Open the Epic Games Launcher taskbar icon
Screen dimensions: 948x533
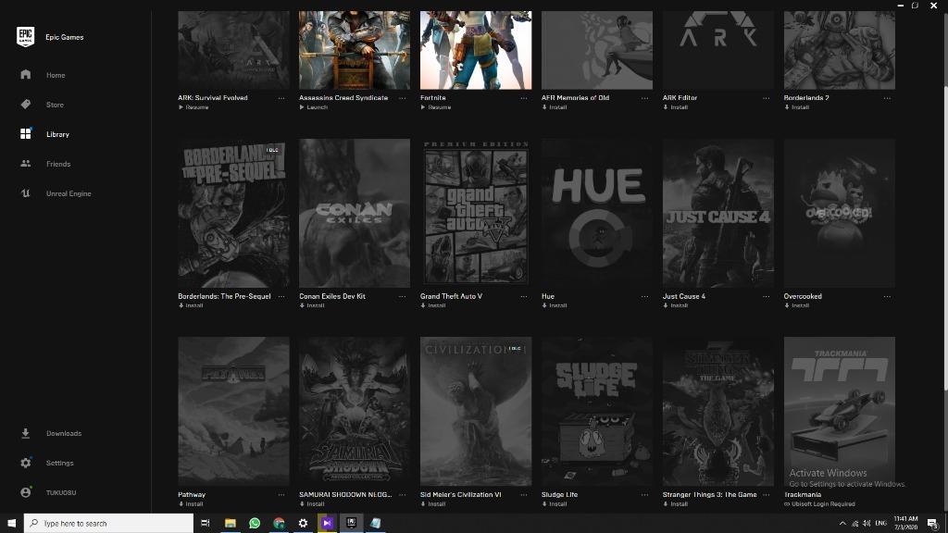click(x=351, y=524)
